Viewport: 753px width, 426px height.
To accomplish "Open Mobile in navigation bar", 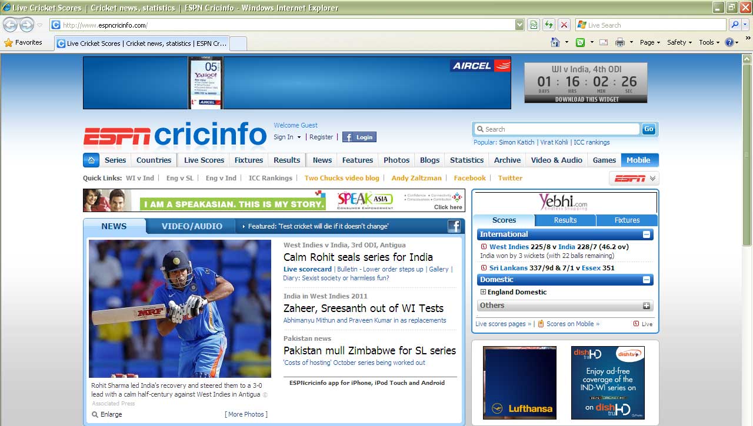I will [x=638, y=160].
